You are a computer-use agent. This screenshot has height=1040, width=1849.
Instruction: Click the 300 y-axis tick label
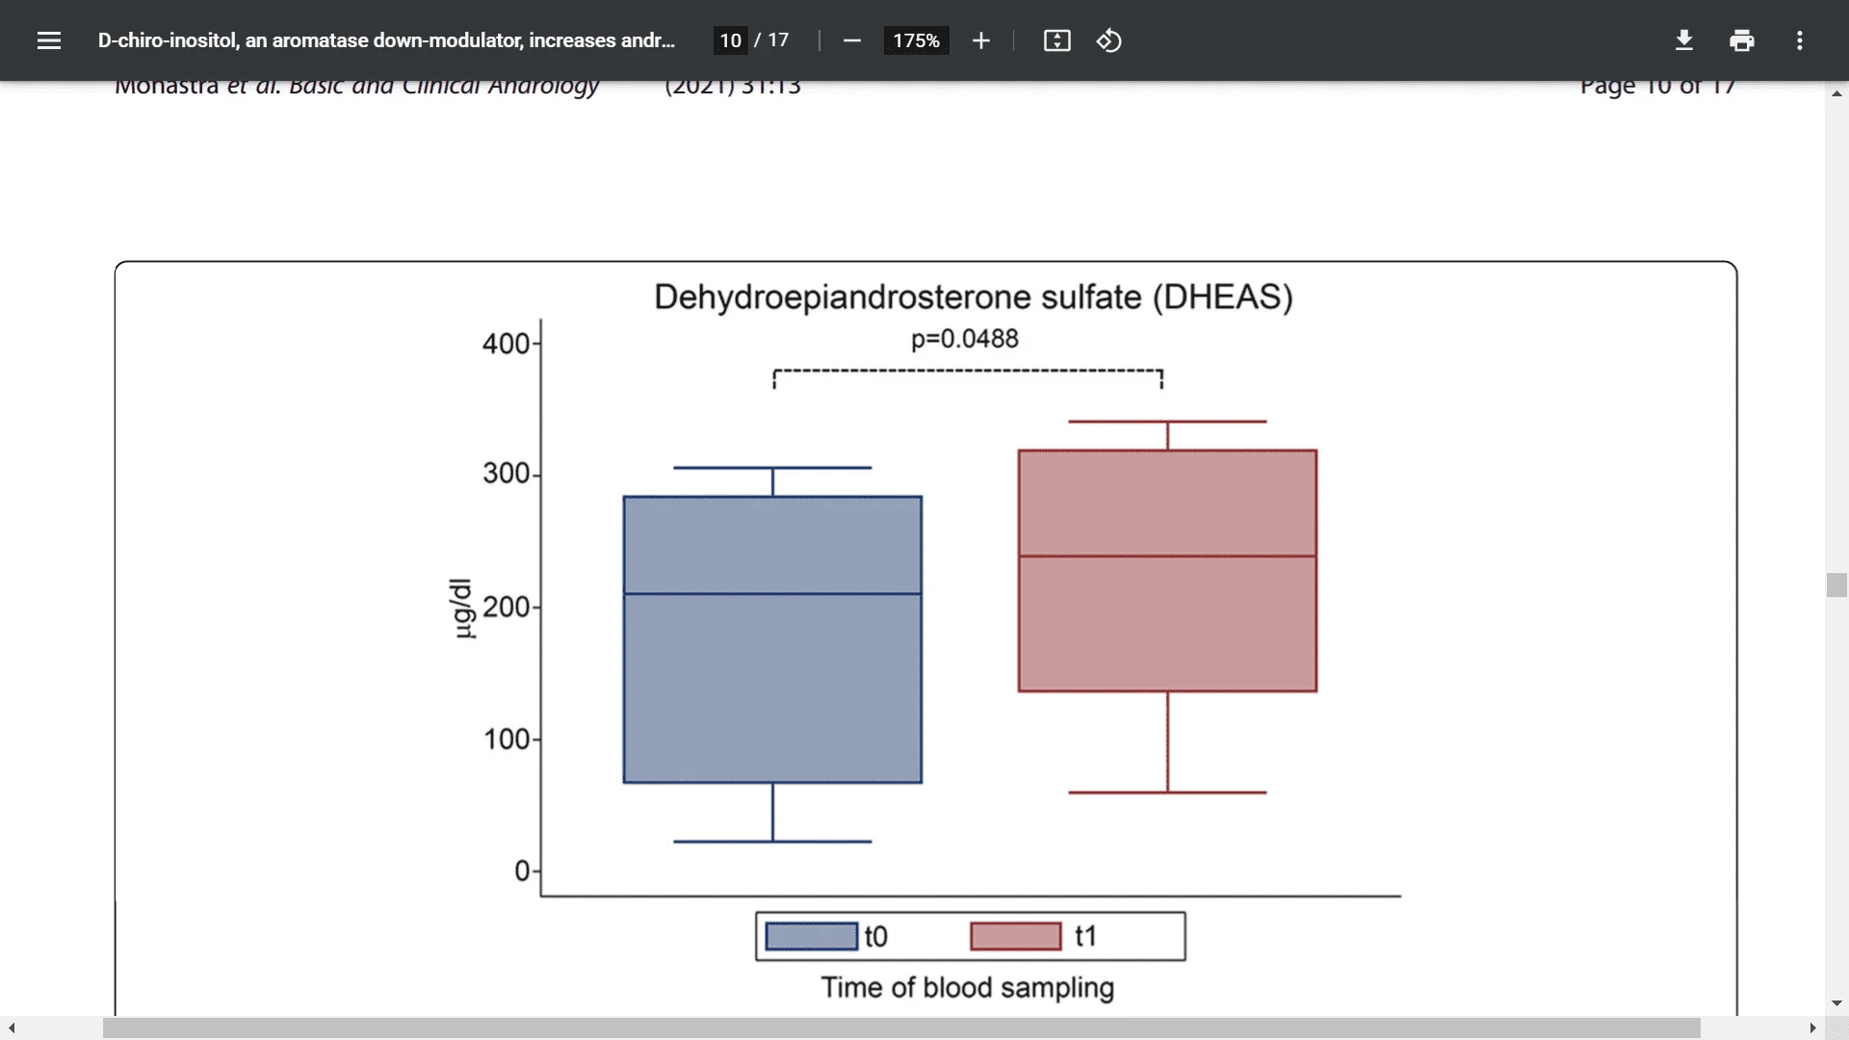(x=506, y=473)
